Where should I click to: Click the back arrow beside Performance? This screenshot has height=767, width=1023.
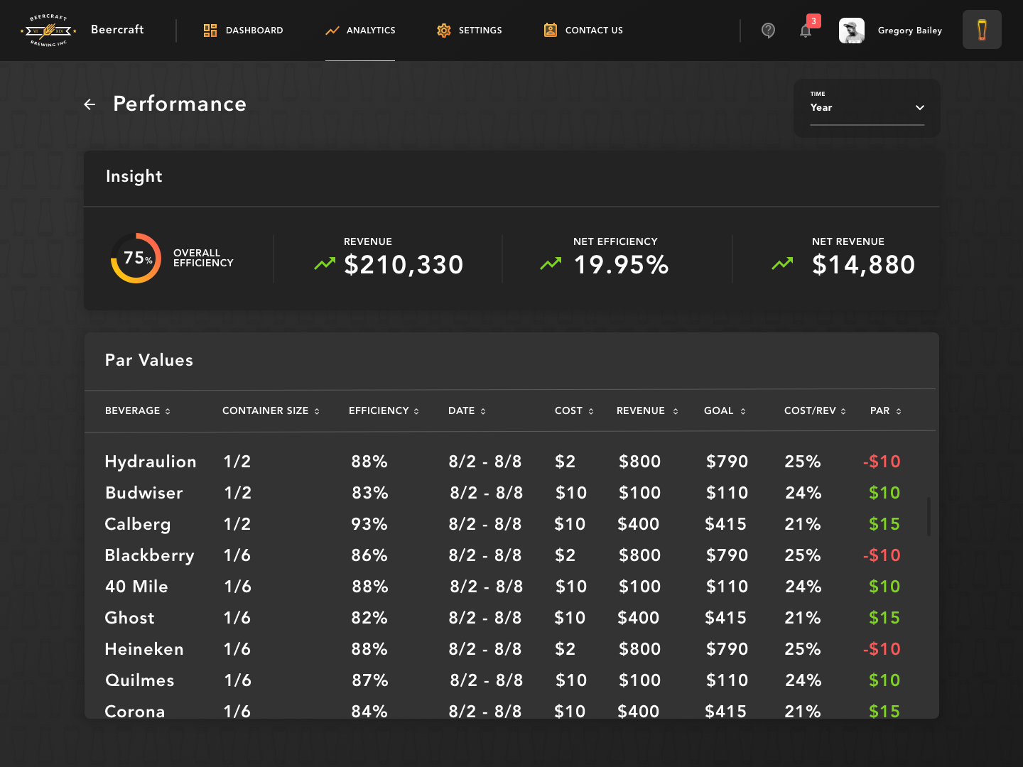click(x=90, y=104)
